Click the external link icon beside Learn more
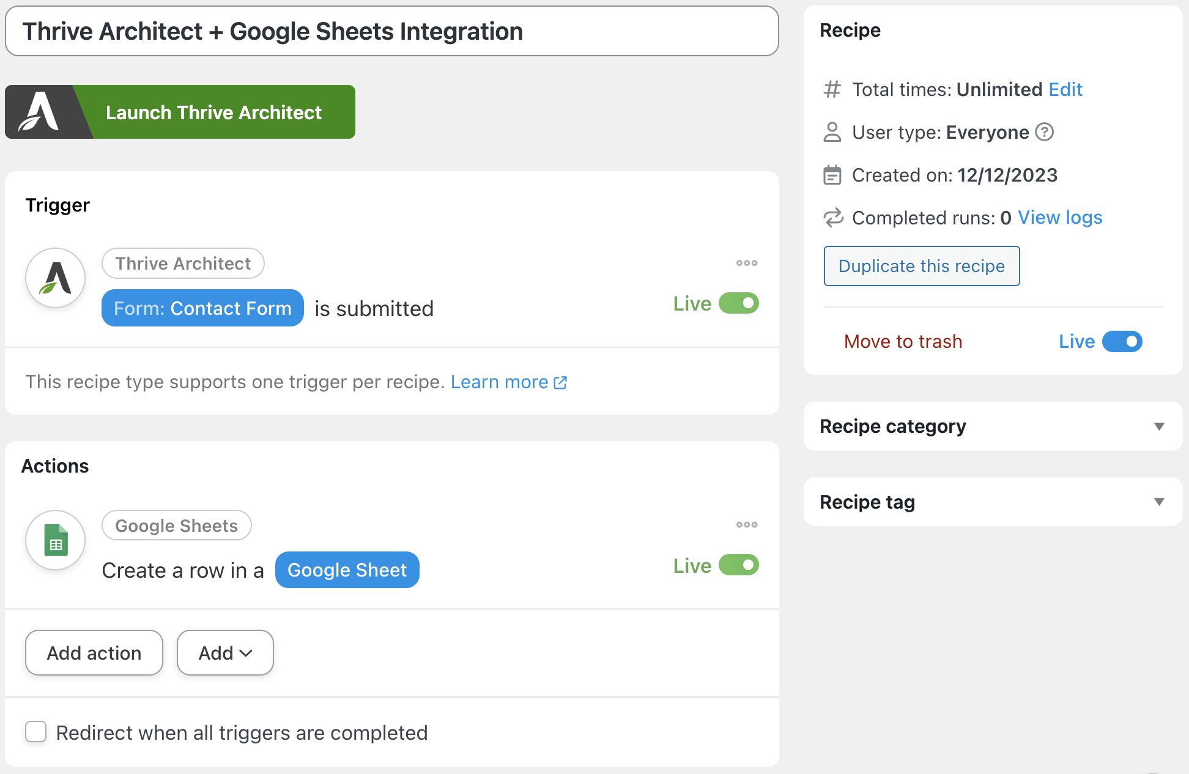 [x=560, y=383]
